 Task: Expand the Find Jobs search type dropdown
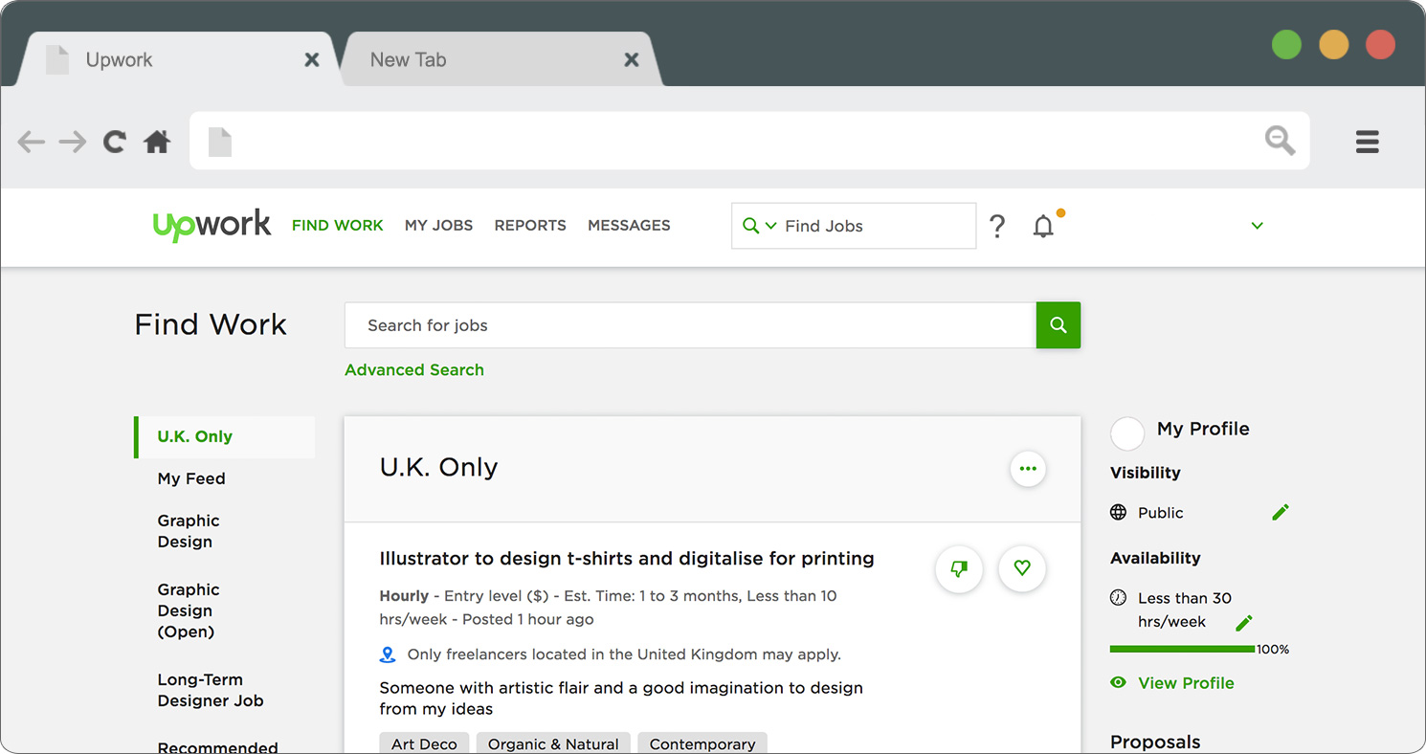[760, 226]
